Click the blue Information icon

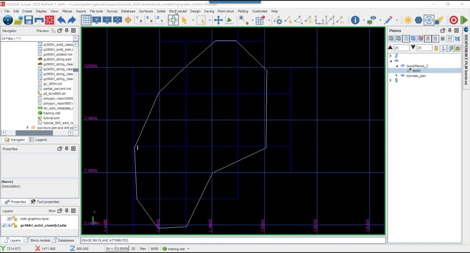355,21
